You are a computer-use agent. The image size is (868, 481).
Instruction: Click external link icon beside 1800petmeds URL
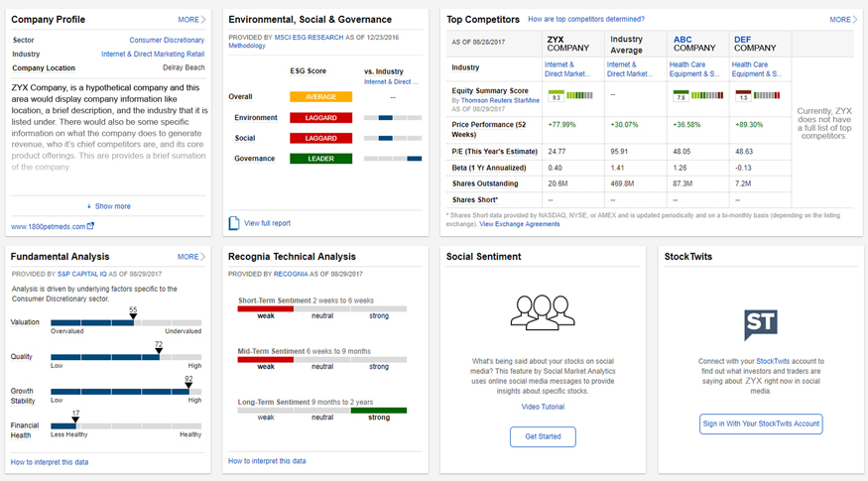pos(91,226)
